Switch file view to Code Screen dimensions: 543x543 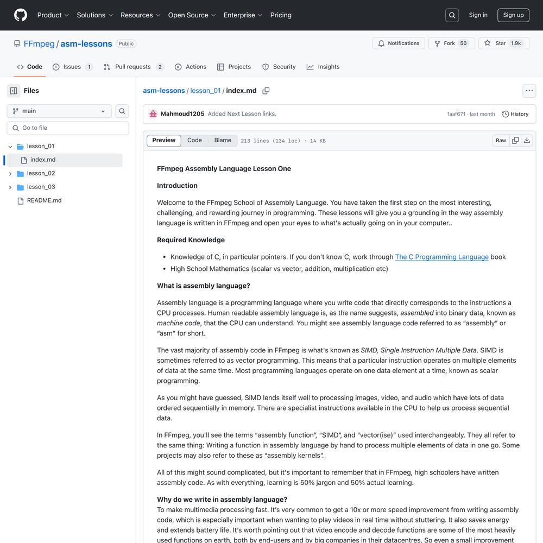(194, 140)
